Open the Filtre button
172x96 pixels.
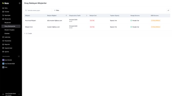coord(56,10)
